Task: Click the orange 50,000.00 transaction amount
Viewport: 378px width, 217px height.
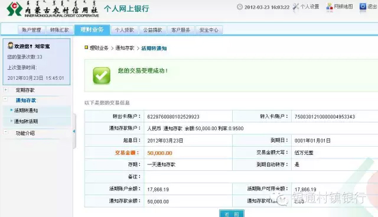Action: click(159, 153)
